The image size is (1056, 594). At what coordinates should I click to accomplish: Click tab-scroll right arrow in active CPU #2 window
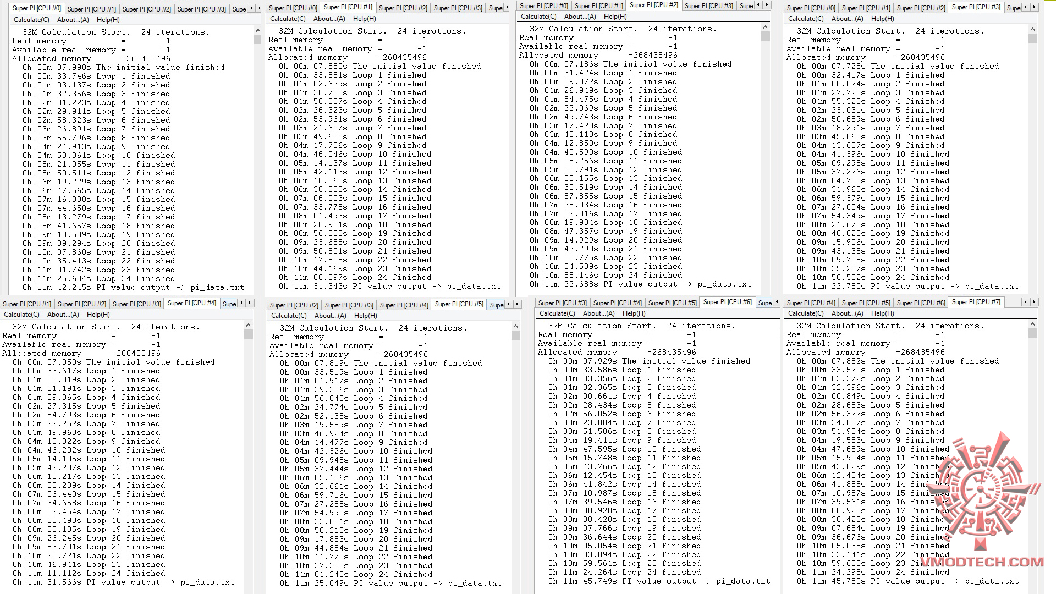coord(768,5)
